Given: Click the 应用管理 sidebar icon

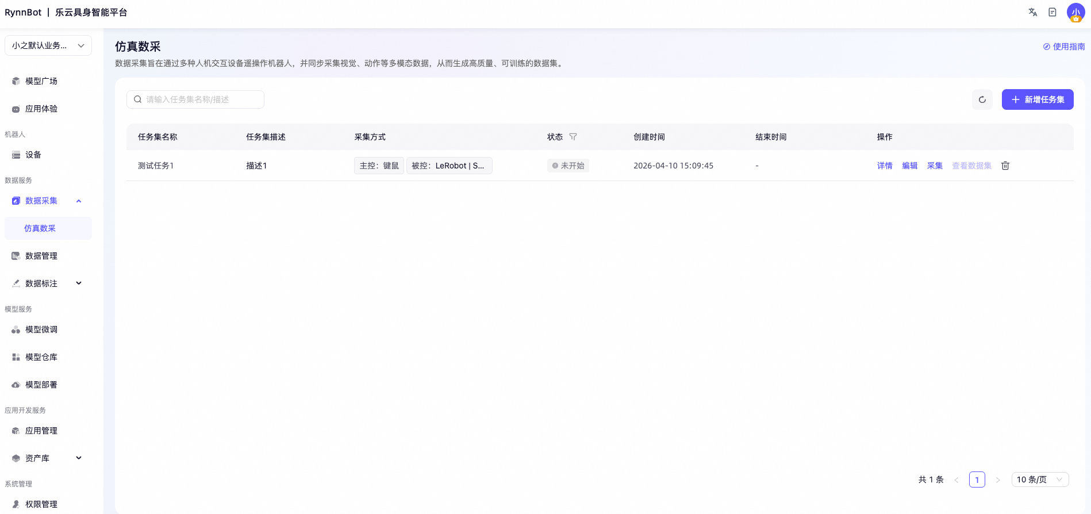Looking at the screenshot, I should (16, 431).
